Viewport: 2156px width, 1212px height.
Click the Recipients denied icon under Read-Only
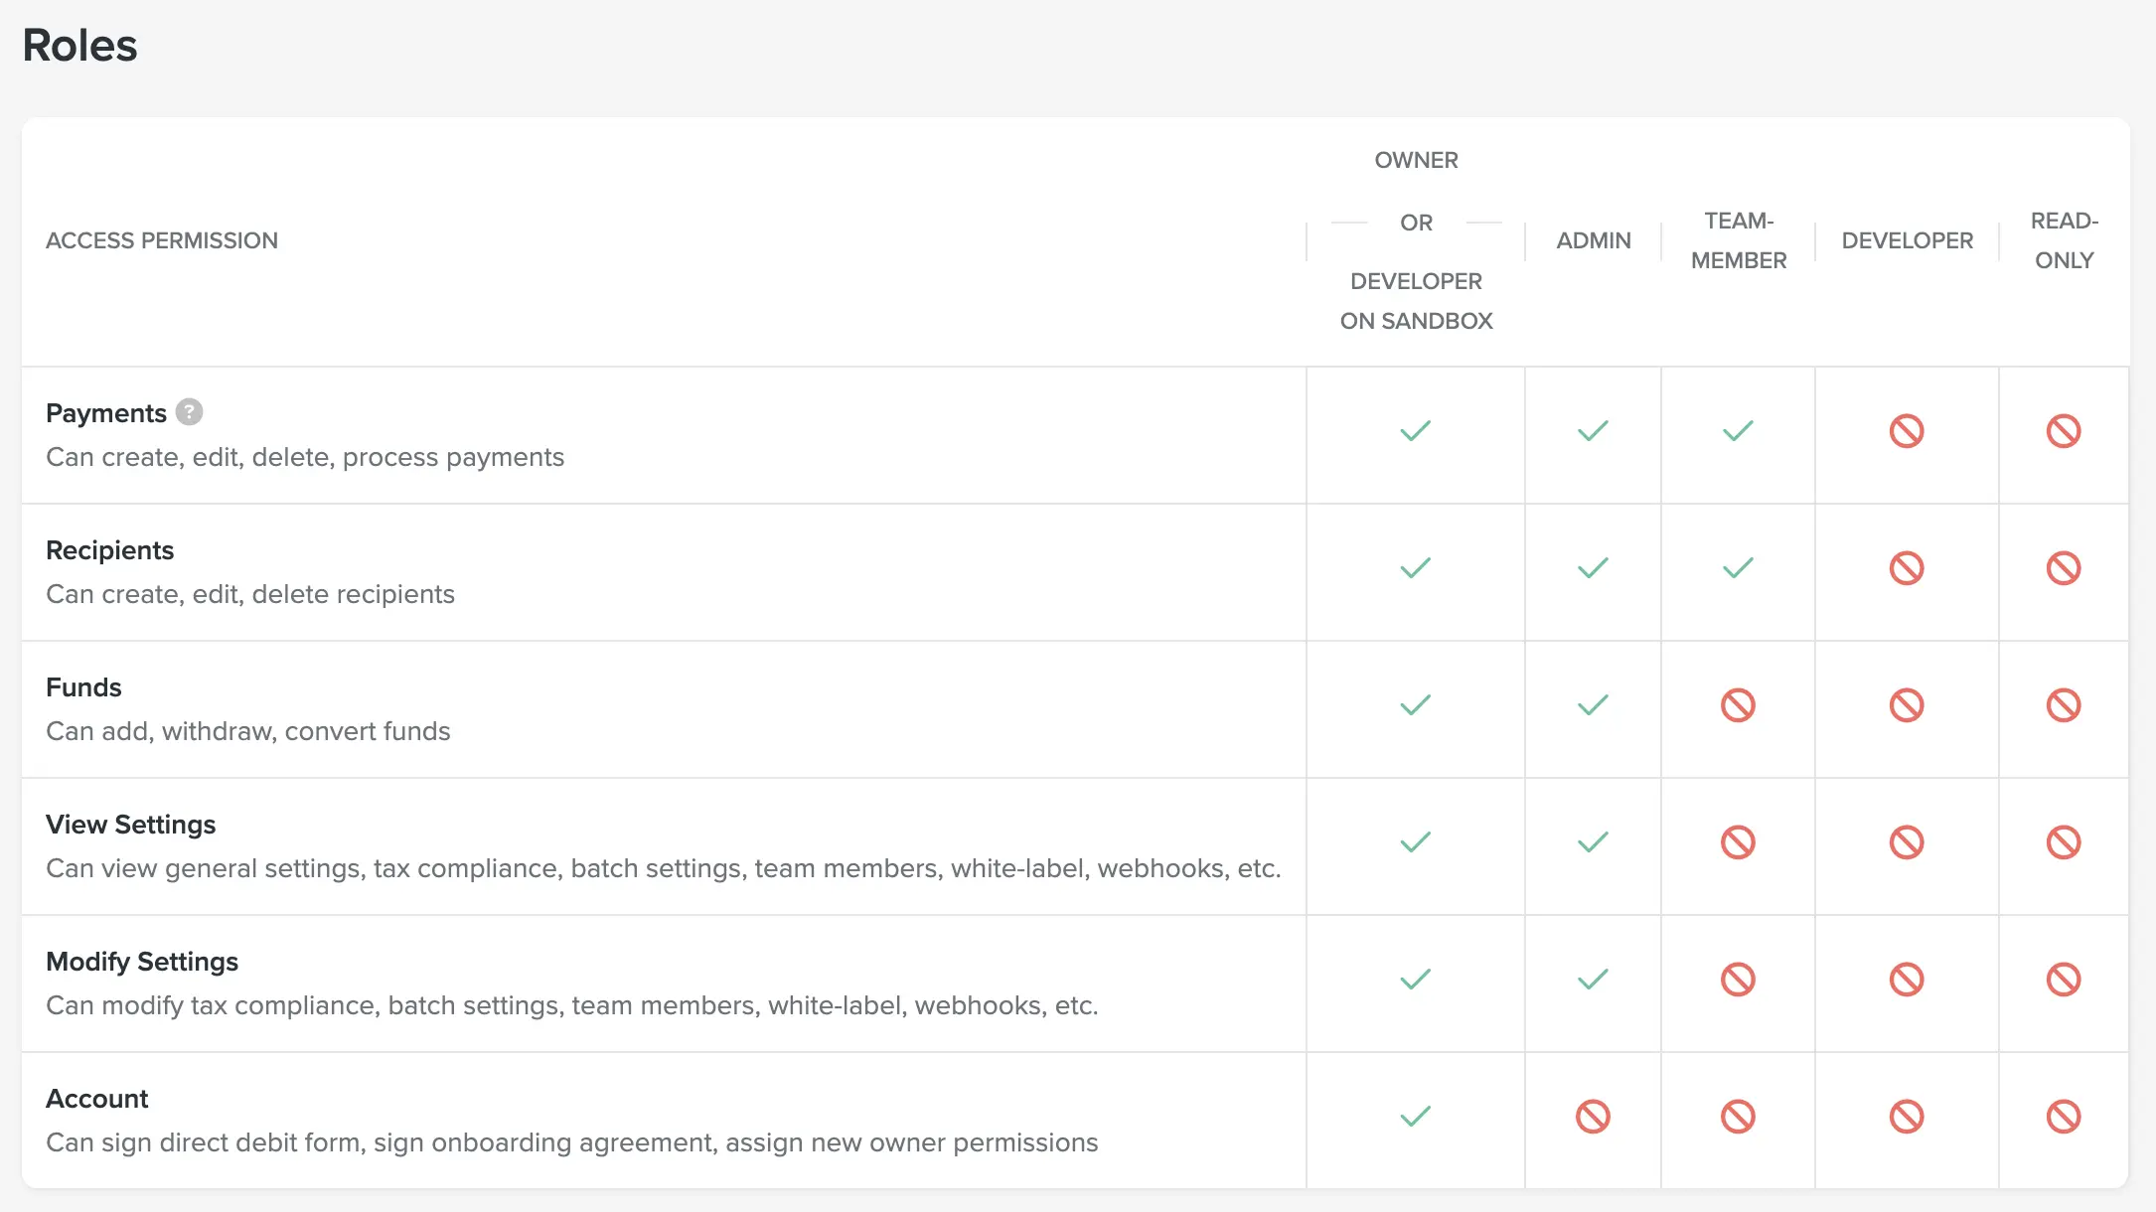[x=2064, y=568]
